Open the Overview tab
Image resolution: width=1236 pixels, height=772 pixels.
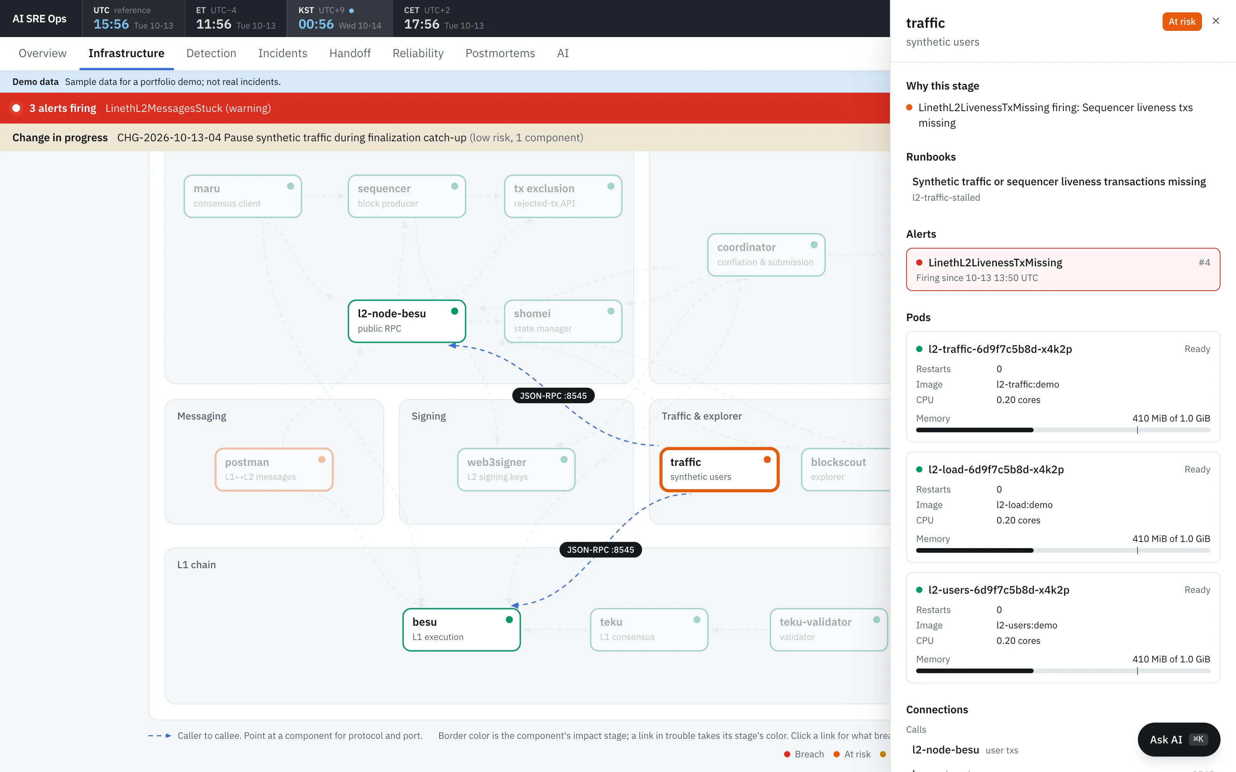(x=42, y=53)
